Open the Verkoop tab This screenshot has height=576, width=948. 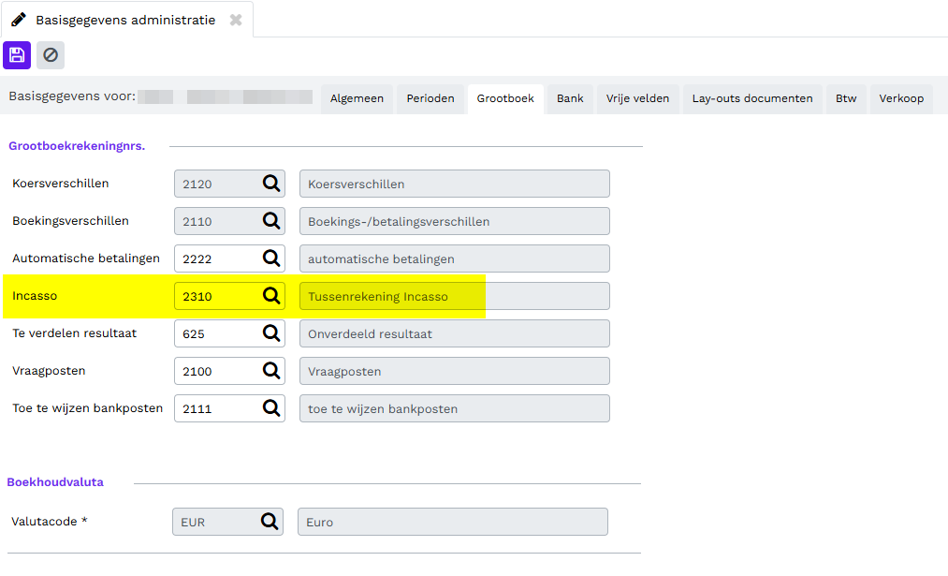(x=901, y=98)
